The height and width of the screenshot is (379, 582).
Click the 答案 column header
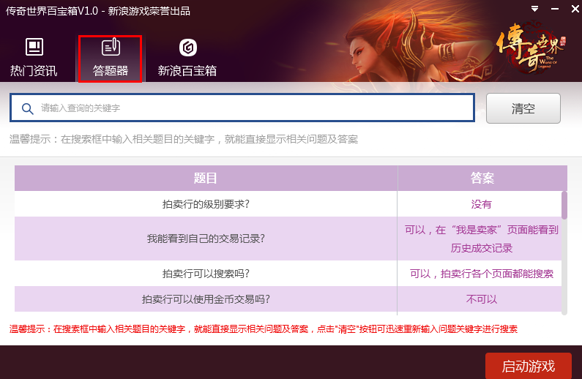482,178
